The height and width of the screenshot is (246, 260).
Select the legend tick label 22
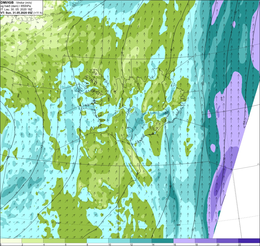tap(239, 244)
